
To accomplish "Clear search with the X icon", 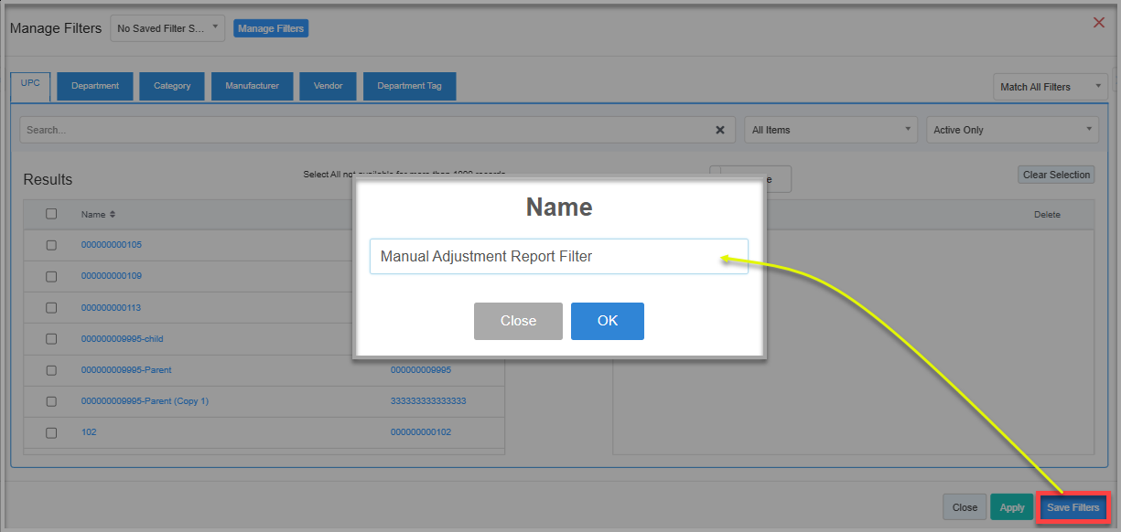I will pyautogui.click(x=719, y=130).
